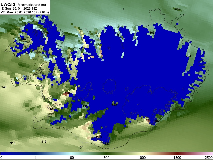Click the 47 value label on the map

(x=25, y=77)
